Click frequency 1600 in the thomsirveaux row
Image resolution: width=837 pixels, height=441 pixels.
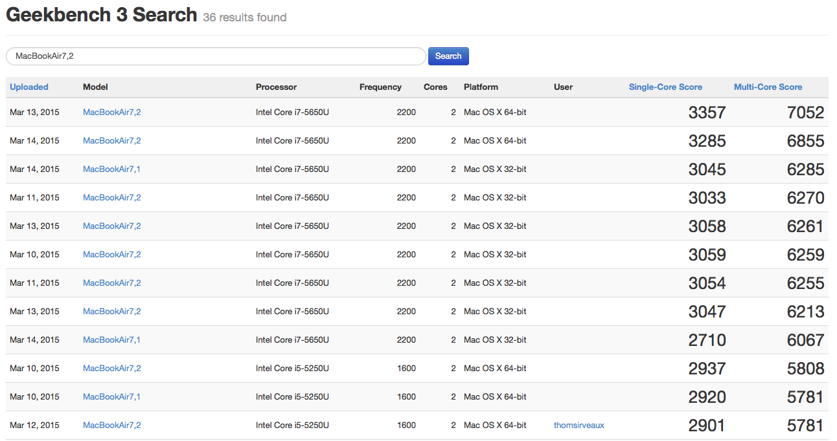(x=406, y=425)
